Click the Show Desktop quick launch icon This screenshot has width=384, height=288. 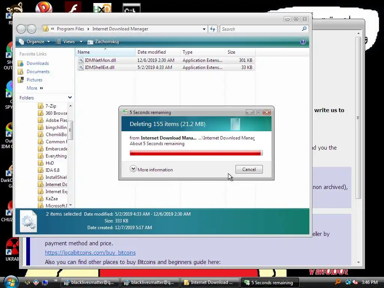[45, 282]
